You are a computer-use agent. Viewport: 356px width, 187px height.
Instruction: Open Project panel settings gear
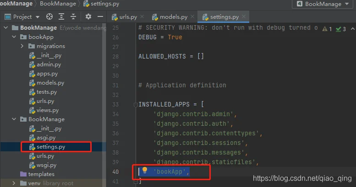(x=88, y=16)
